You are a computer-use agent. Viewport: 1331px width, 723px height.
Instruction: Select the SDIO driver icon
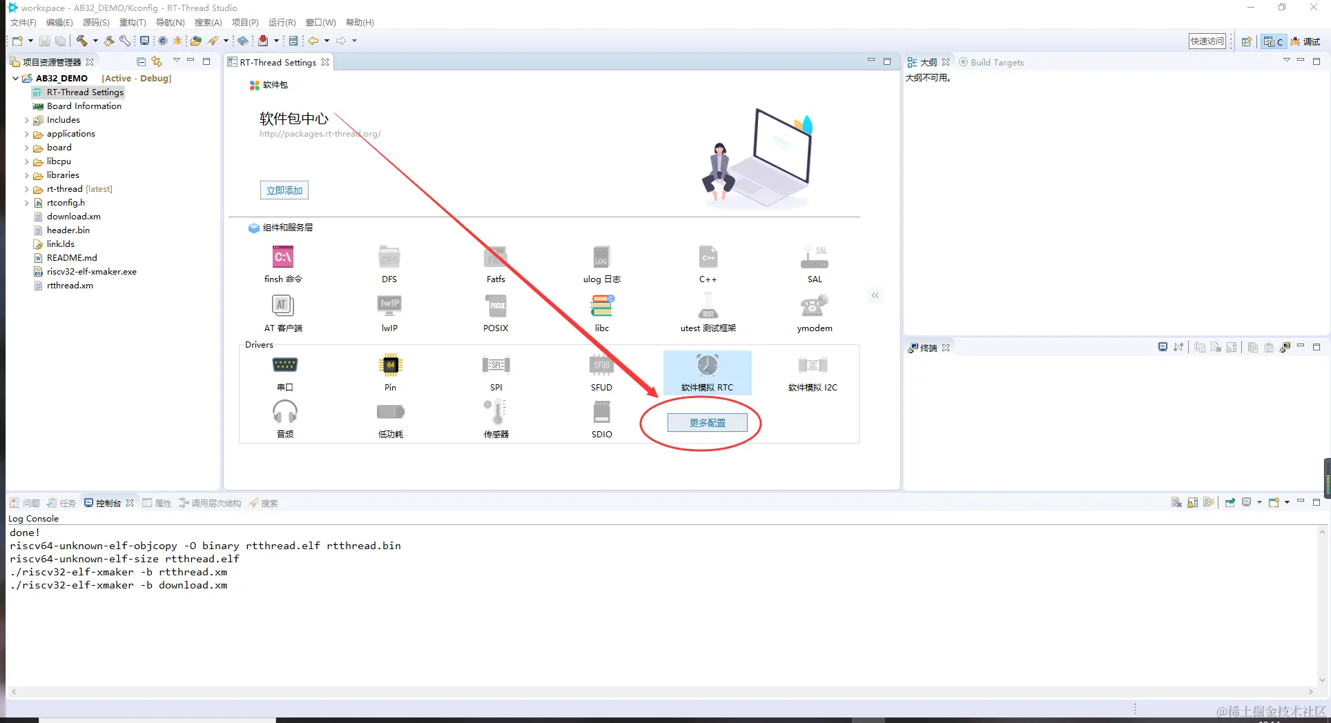click(x=601, y=412)
